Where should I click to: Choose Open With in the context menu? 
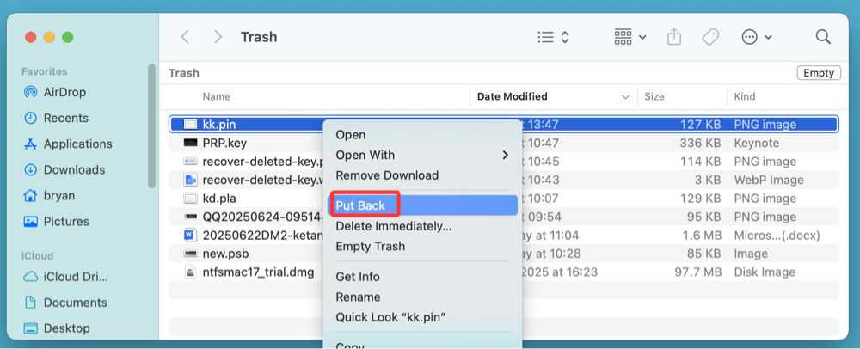tap(365, 155)
